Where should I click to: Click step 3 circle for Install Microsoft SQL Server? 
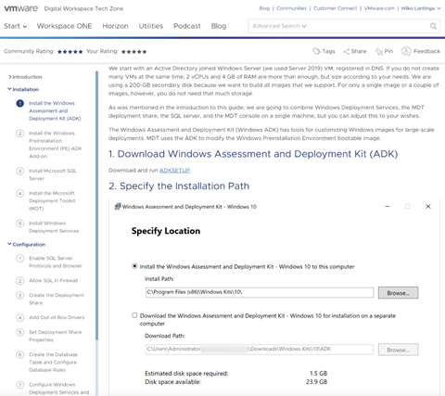pos(19,171)
